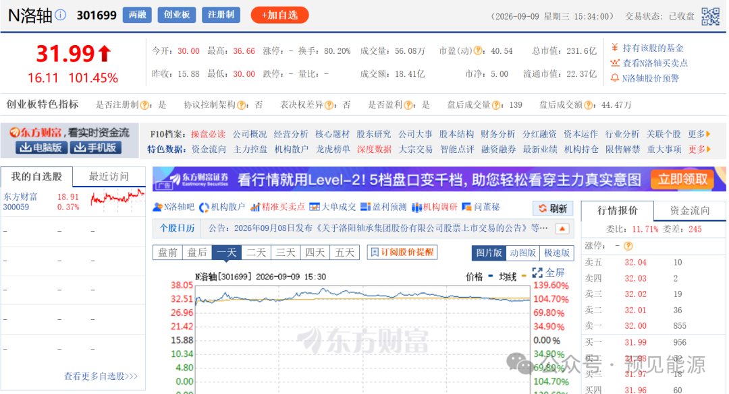Download 电脑版 desktop client button
The height and width of the screenshot is (394, 729).
[41, 147]
